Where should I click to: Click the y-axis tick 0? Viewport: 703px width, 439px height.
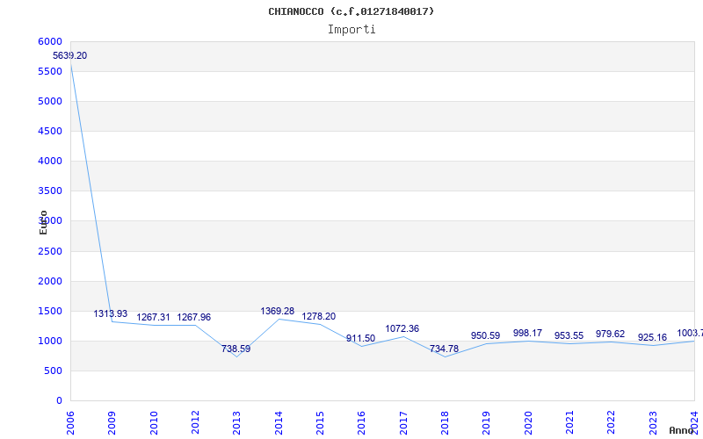[59, 401]
